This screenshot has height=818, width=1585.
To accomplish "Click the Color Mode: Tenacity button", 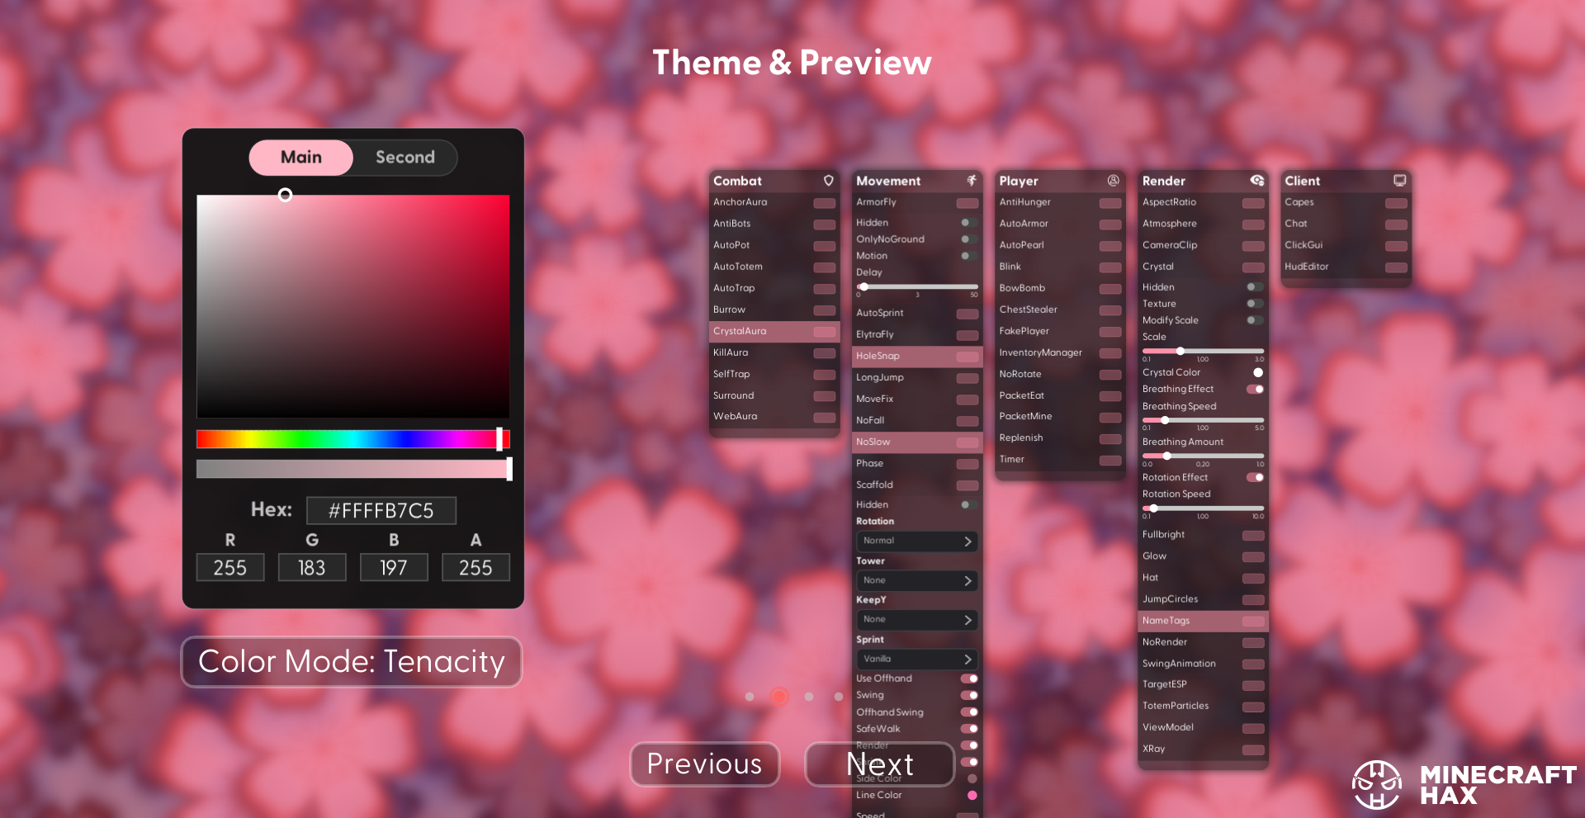I will (352, 662).
